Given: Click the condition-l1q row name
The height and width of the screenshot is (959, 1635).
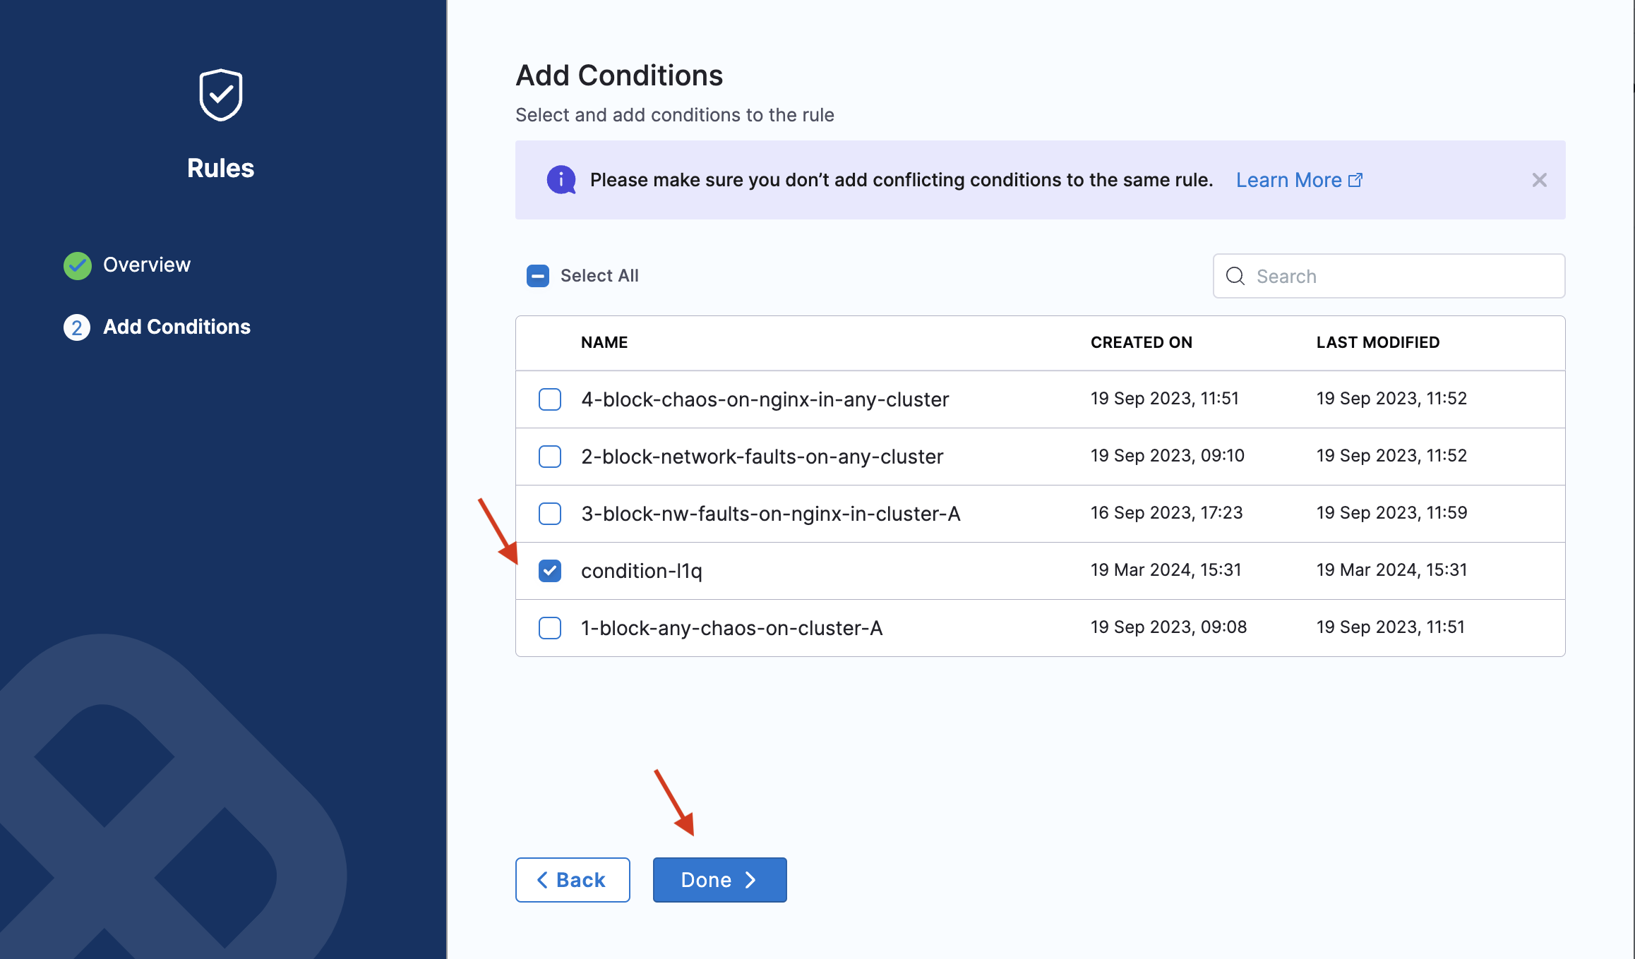Looking at the screenshot, I should click(641, 571).
